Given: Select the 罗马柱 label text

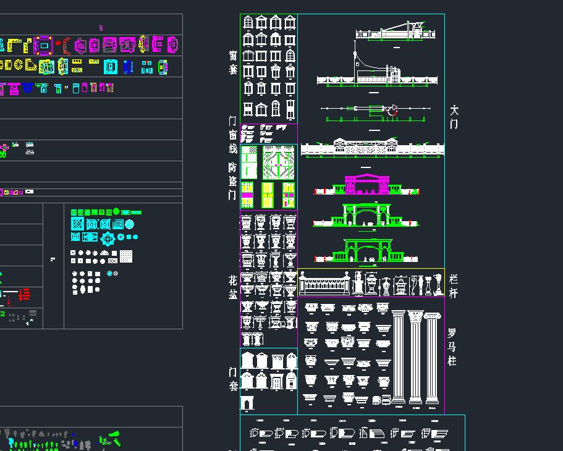Looking at the screenshot, I should (x=452, y=347).
